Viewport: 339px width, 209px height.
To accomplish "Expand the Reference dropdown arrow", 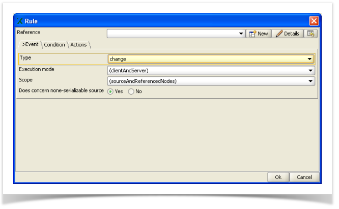I will coord(241,34).
